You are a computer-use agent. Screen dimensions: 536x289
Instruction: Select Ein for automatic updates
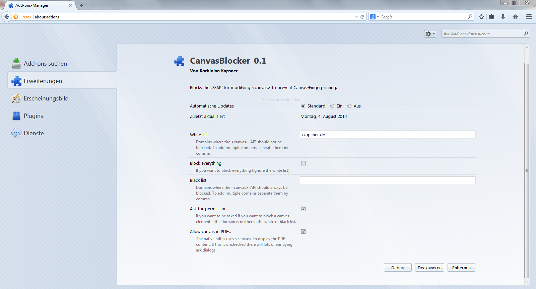pos(332,106)
